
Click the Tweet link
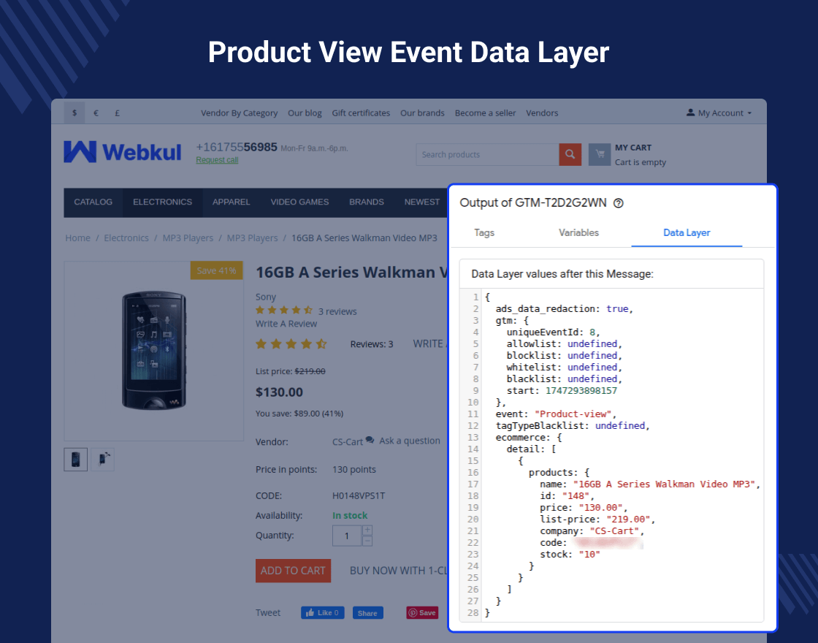267,613
